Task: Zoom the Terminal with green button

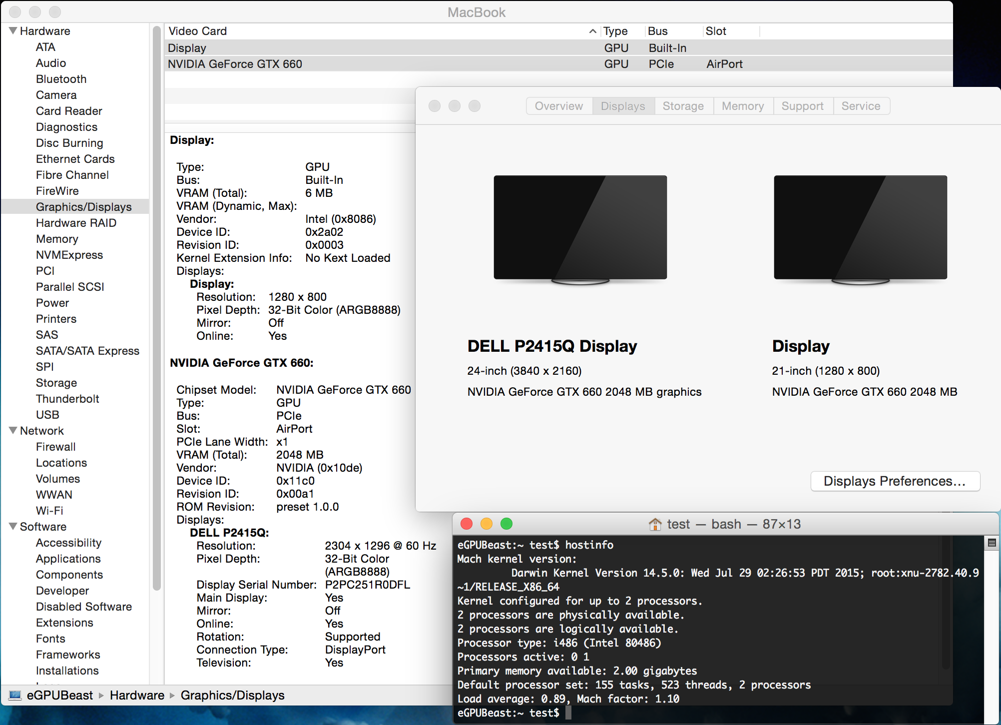Action: [506, 524]
